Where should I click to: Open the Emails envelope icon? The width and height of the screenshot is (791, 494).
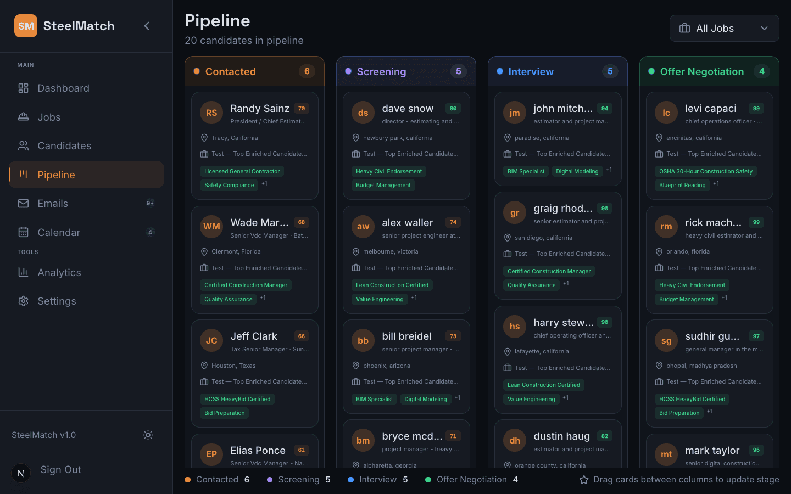(x=23, y=203)
